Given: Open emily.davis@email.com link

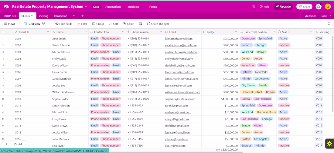Looking at the screenshot, I should pyautogui.click(x=179, y=59).
